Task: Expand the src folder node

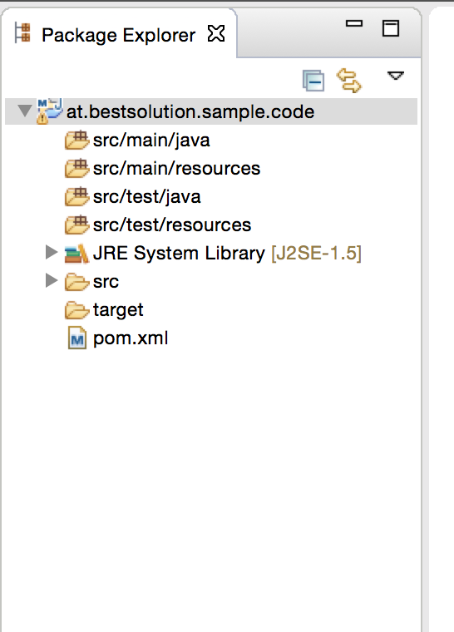Action: 52,280
